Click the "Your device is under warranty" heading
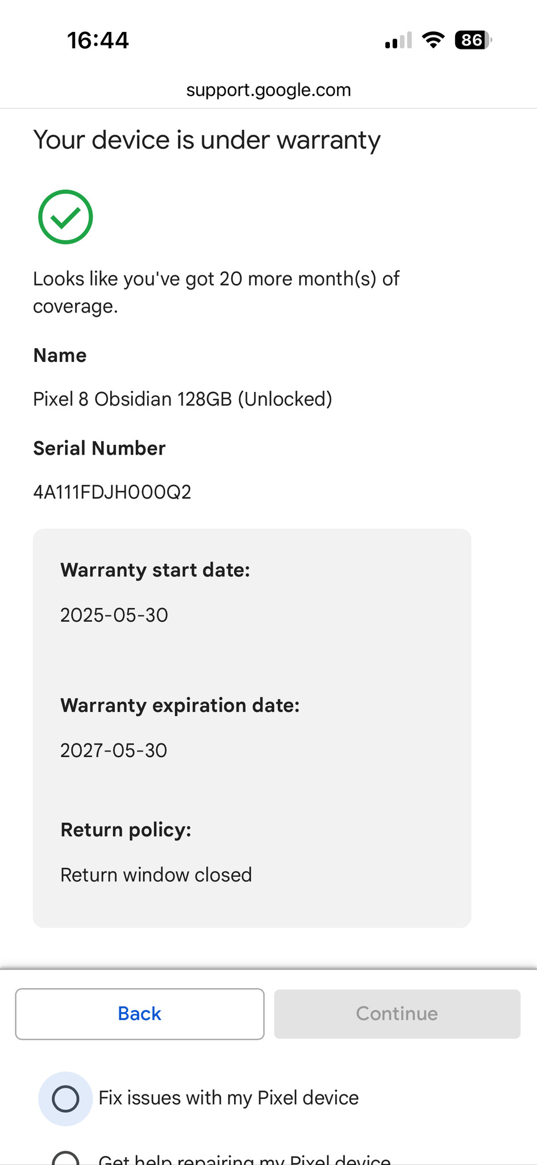Screen dimensions: 537x1165 point(207,140)
